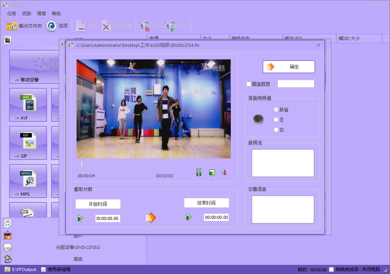Screen dimensions: 390x274
Task: Click the play icon beside the end time
Action: tap(189, 217)
